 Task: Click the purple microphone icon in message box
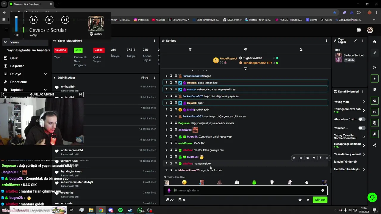click(x=169, y=190)
